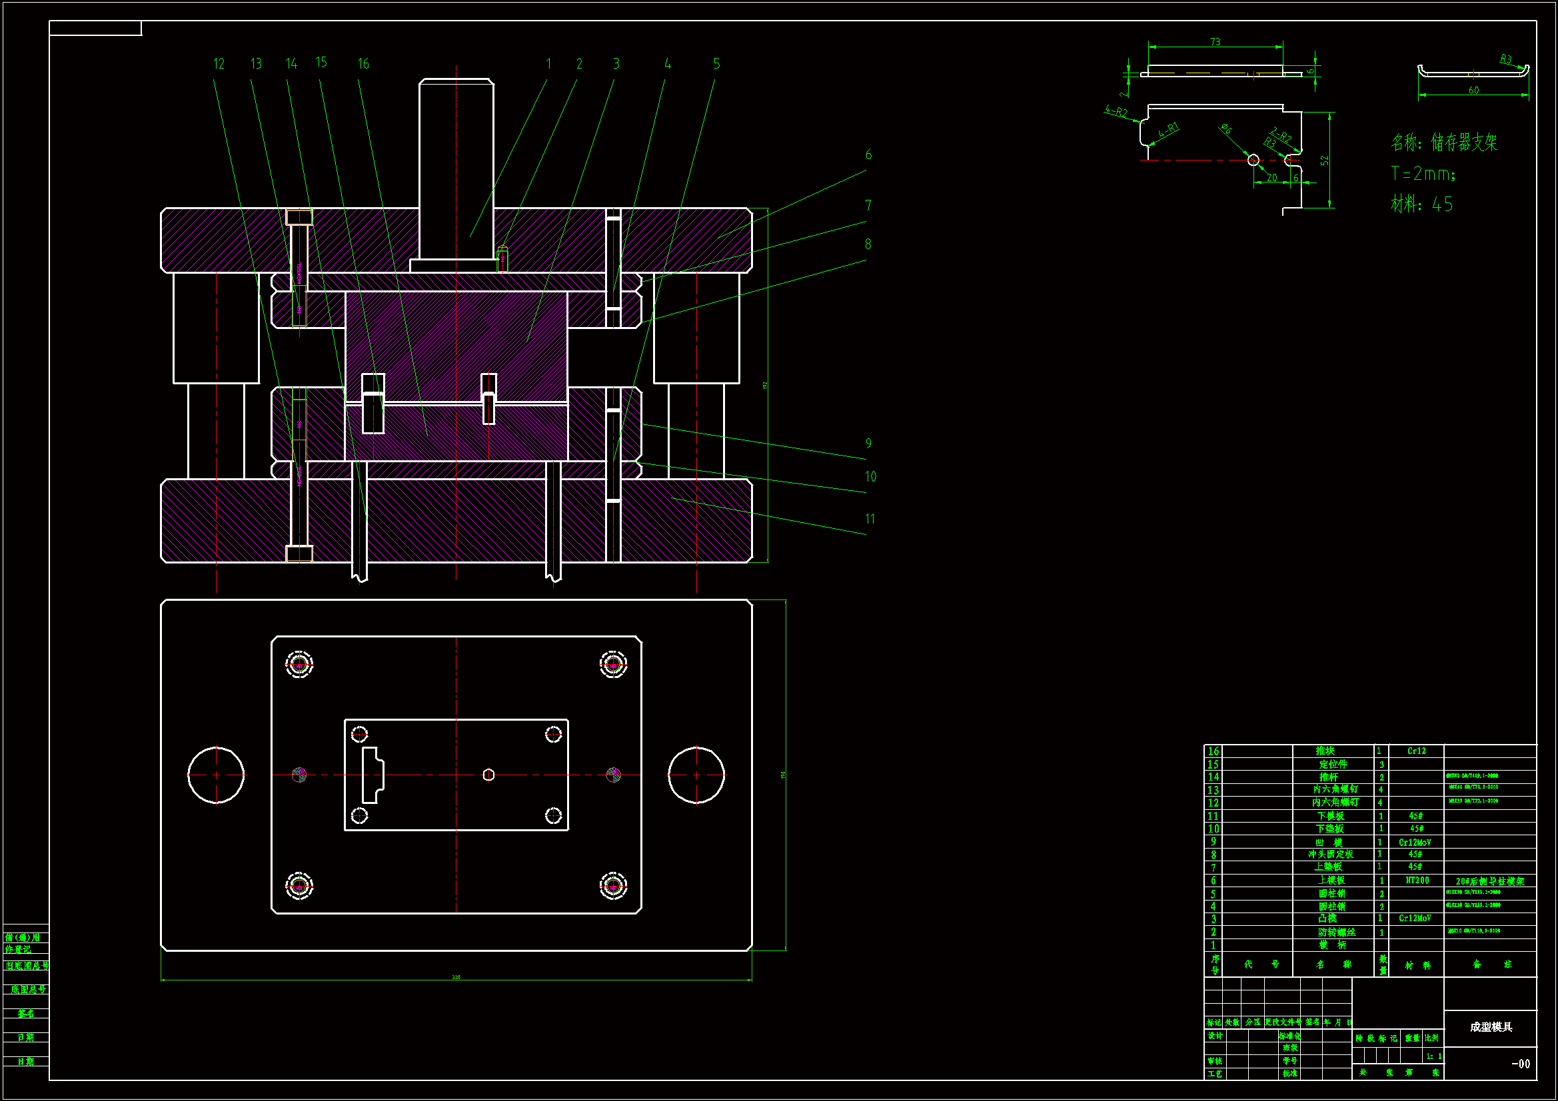Select the left guide post circle in plan view
Screen dimensions: 1558x1101
tap(217, 775)
